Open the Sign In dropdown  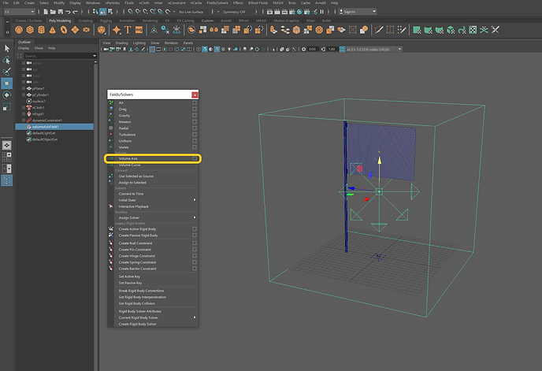coord(358,12)
